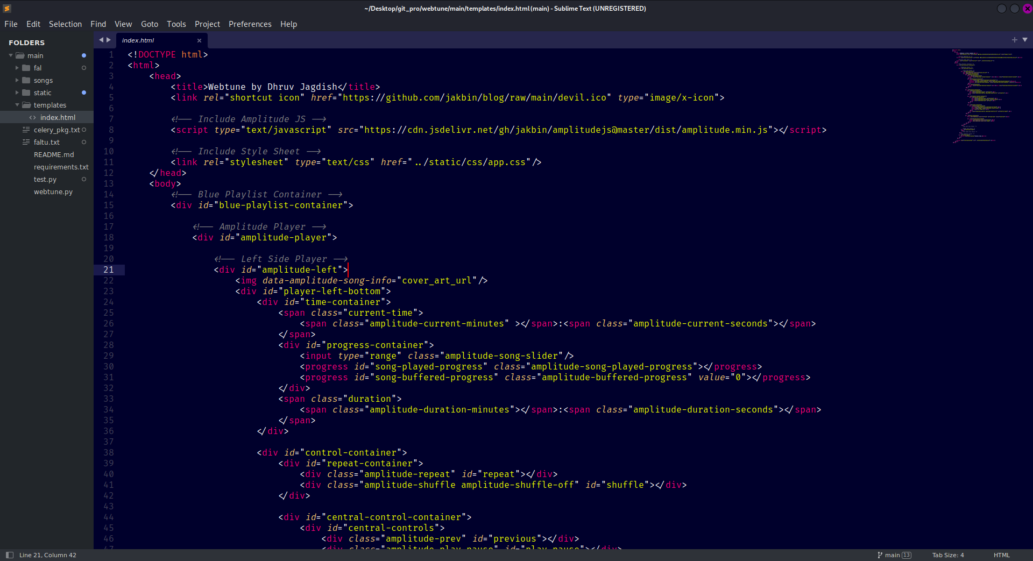Click the amplitude-song-slider input line
The height and width of the screenshot is (561, 1033).
pos(437,356)
